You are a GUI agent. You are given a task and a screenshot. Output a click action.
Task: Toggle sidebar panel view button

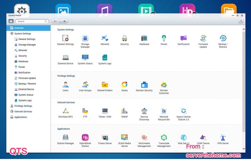[x=11, y=21]
